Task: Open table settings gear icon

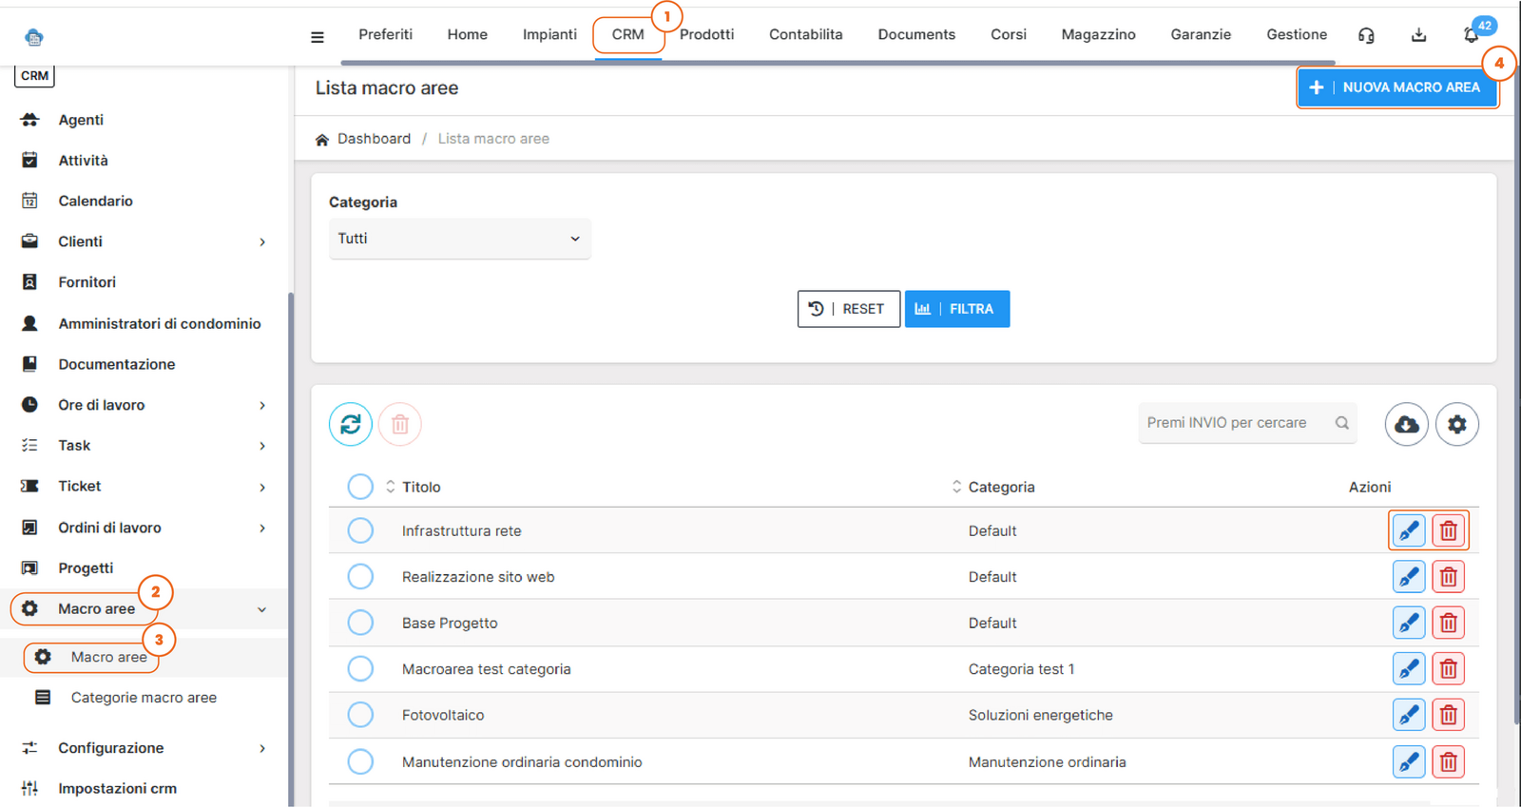Action: click(1456, 424)
